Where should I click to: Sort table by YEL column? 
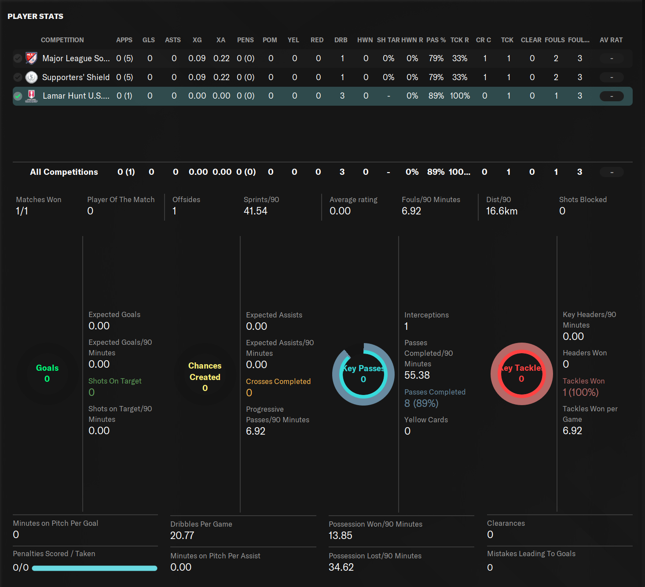pos(293,40)
